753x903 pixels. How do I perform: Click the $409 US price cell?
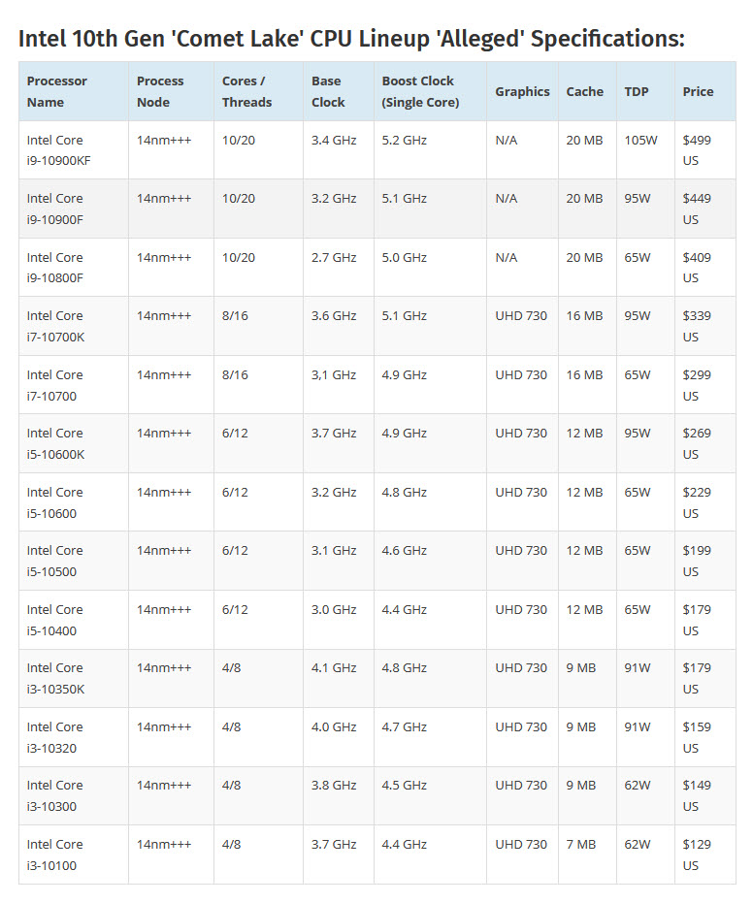click(x=697, y=268)
